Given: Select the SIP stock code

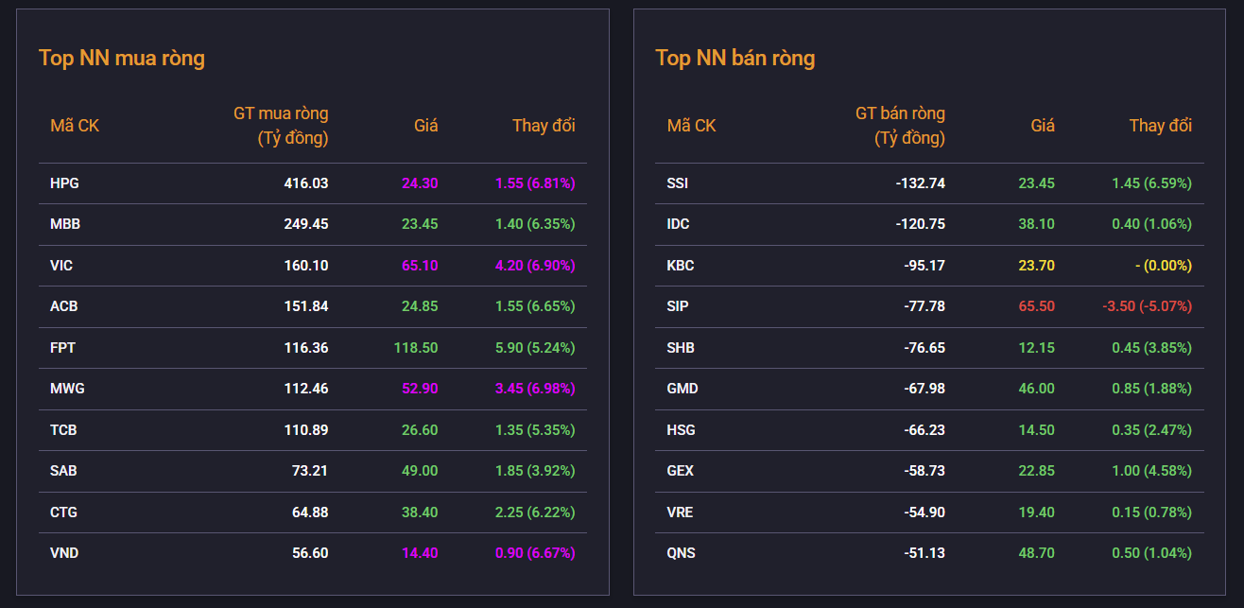Looking at the screenshot, I should (x=678, y=306).
